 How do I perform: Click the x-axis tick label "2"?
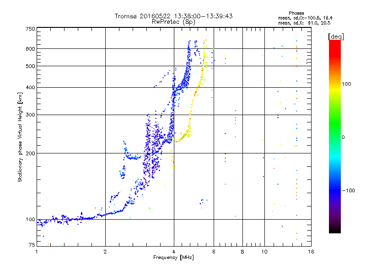[105, 252]
